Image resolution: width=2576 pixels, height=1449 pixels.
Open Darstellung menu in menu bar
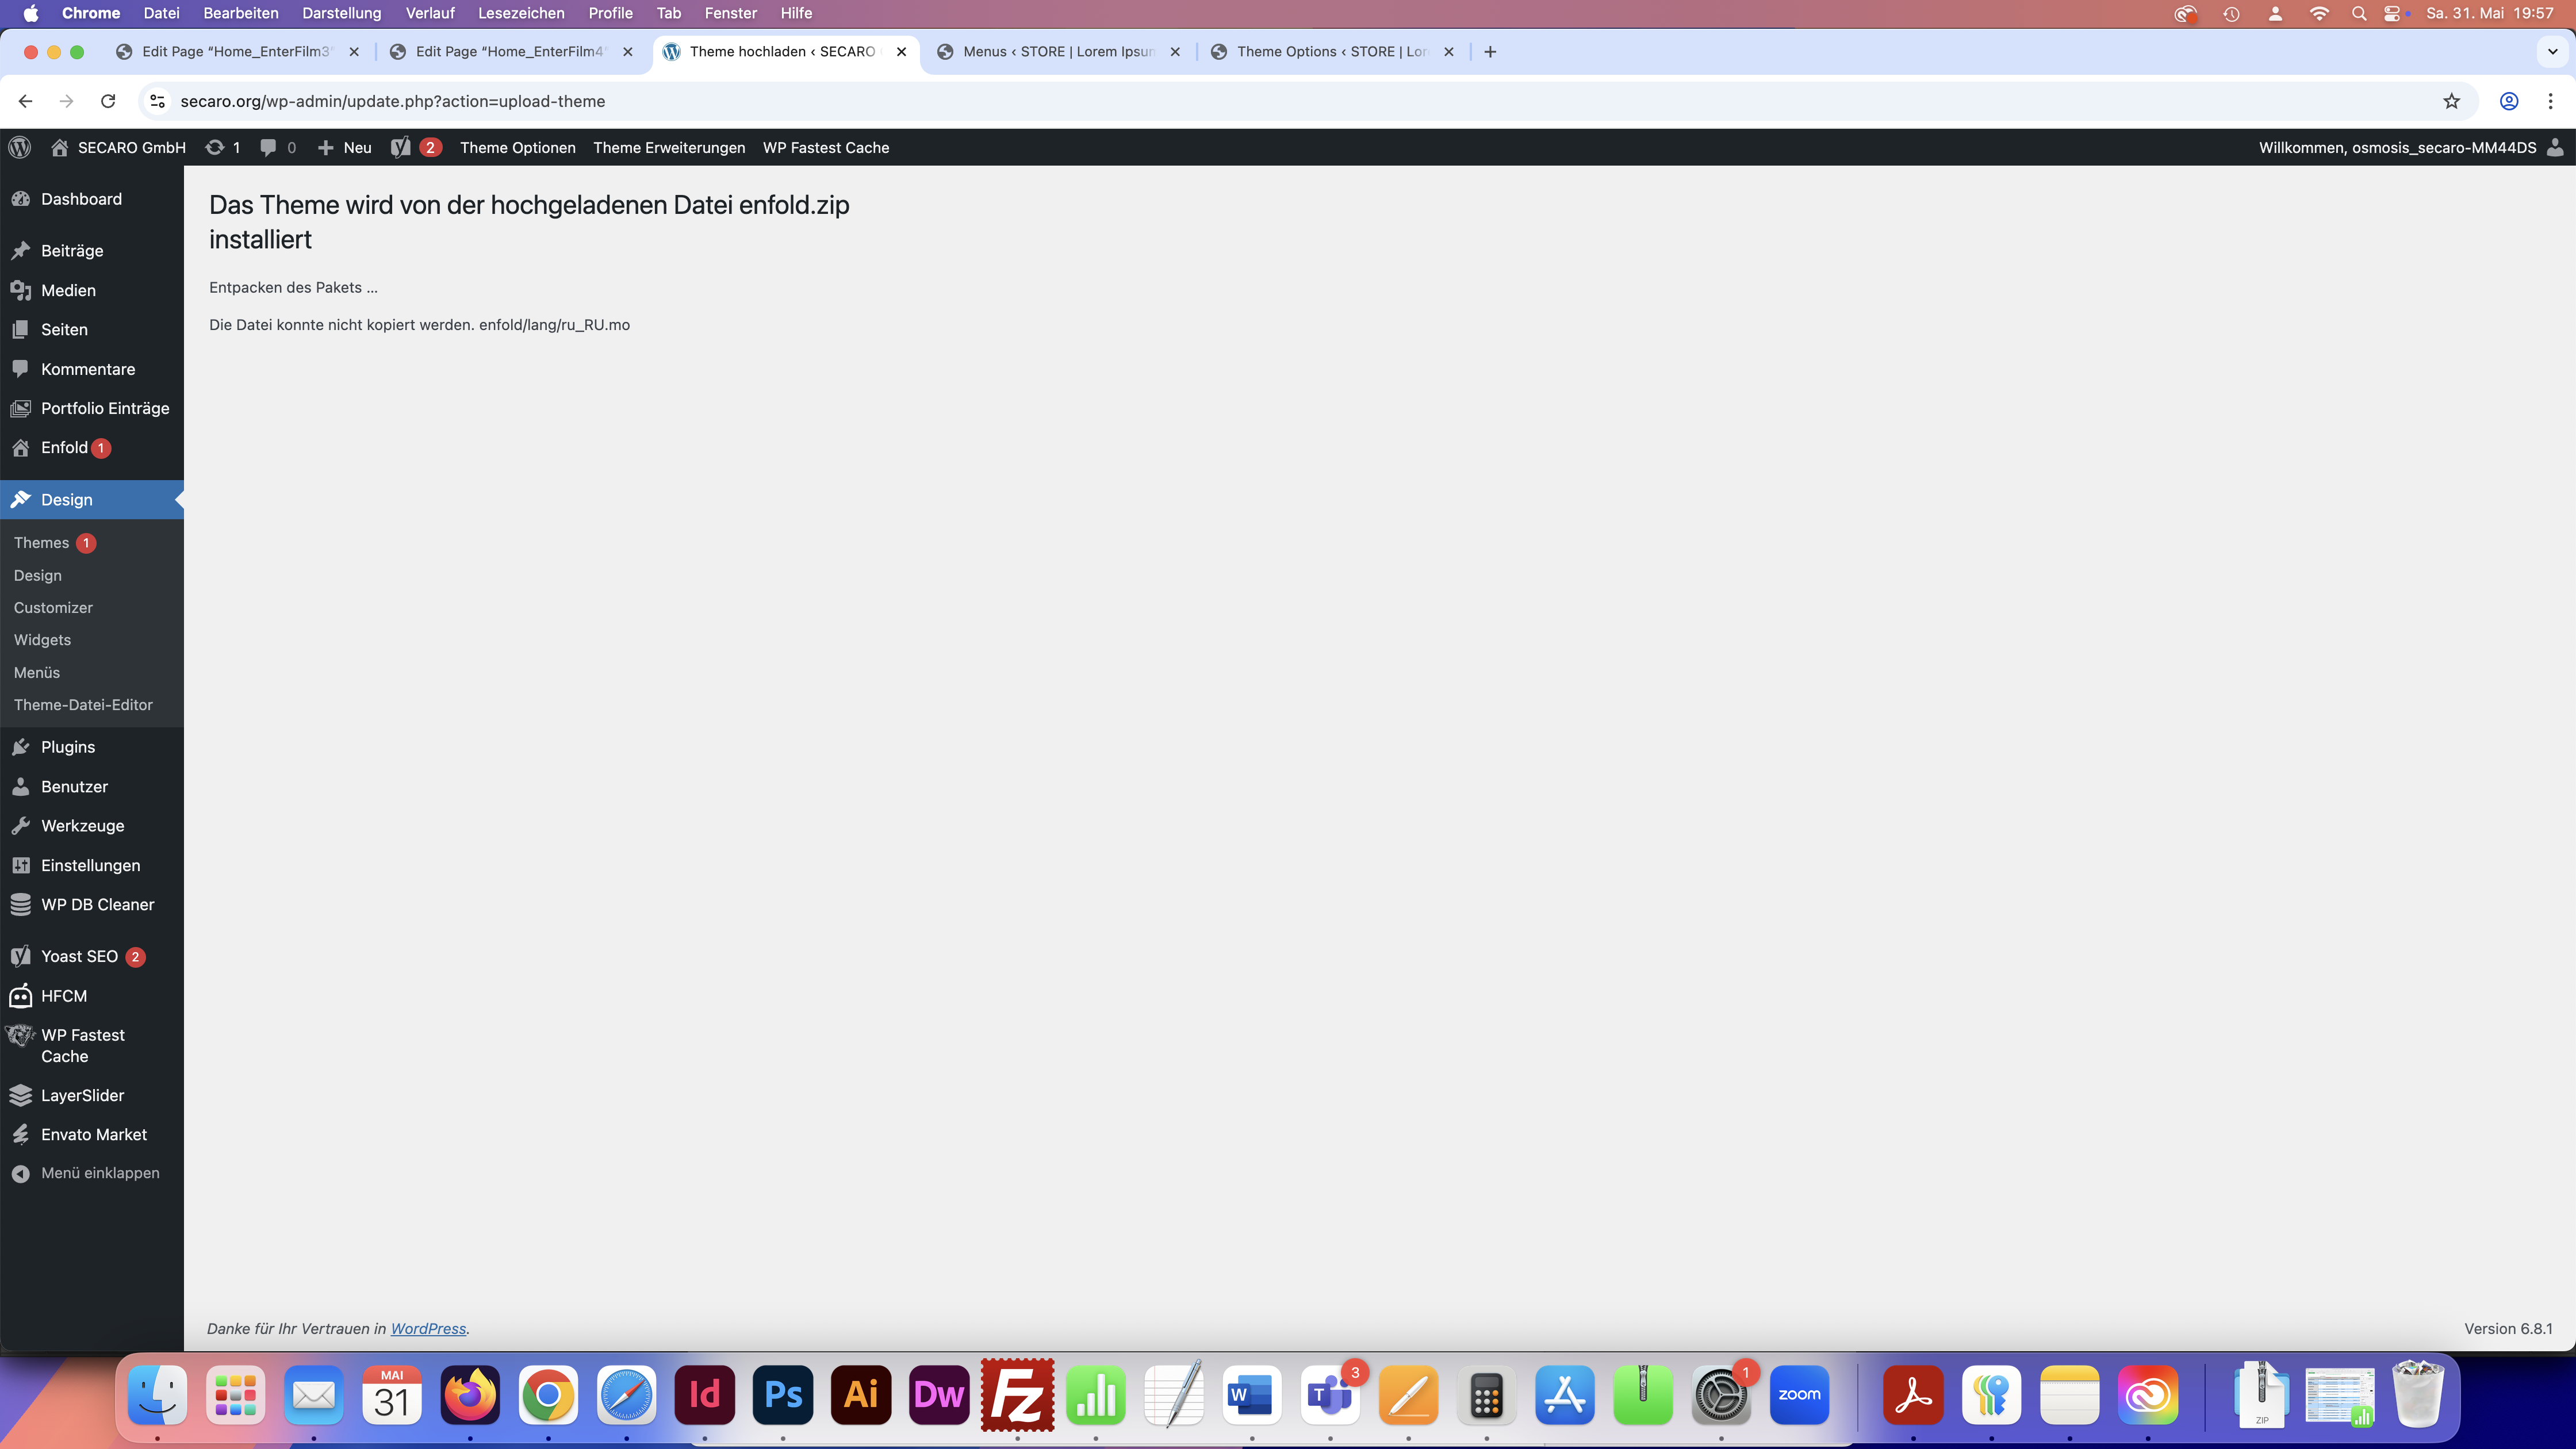pos(342,13)
